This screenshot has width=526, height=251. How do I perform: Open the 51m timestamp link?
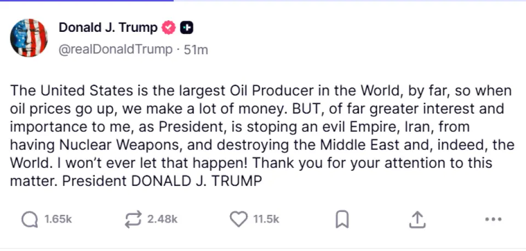point(196,49)
